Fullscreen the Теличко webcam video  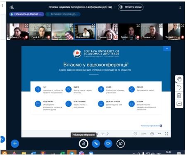(x=160, y=26)
